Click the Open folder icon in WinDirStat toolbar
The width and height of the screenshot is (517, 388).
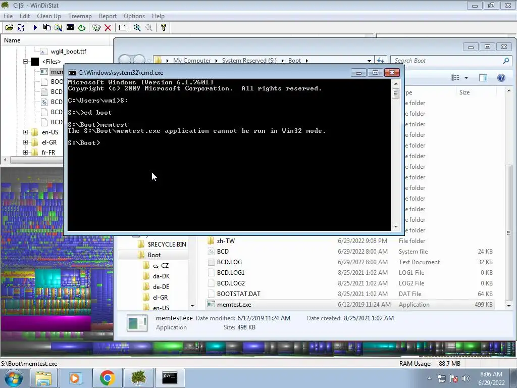coord(9,28)
